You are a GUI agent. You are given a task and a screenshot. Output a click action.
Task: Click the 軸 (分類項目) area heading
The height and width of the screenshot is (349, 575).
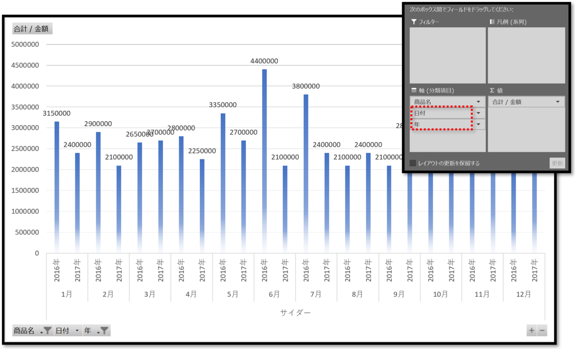(x=433, y=90)
